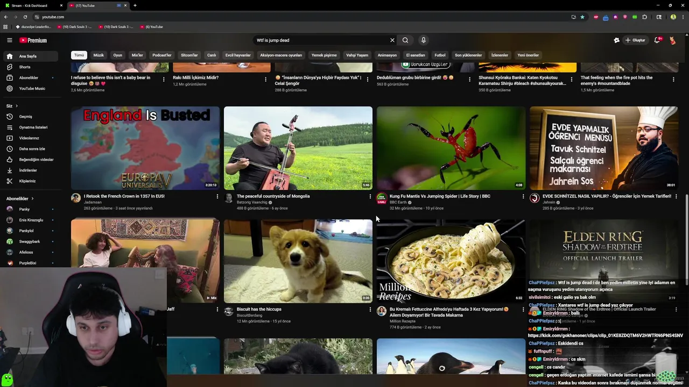Open Jadamaan channel avatar
This screenshot has width=689, height=387.
point(76,198)
